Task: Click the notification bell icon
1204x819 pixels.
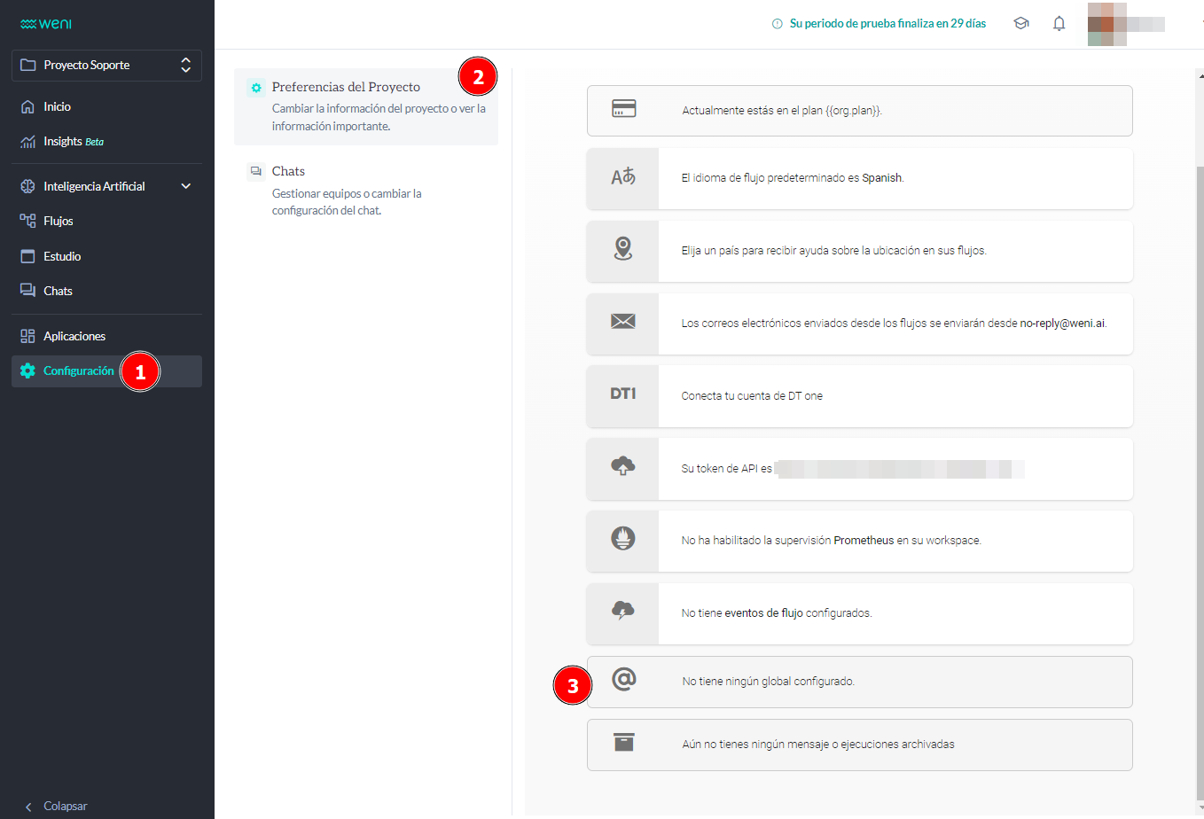Action: [1059, 24]
